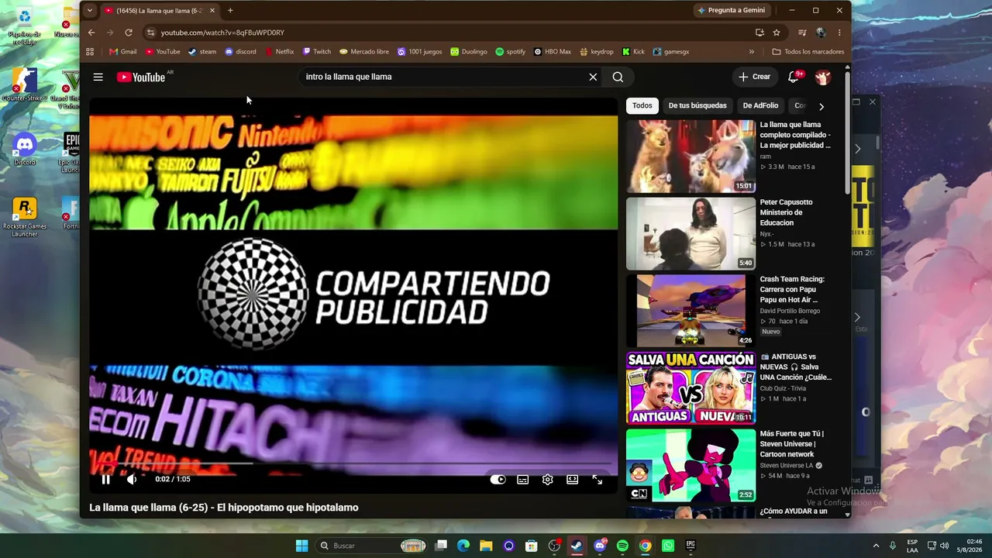Pause the video playback
992x558 pixels.
point(105,479)
